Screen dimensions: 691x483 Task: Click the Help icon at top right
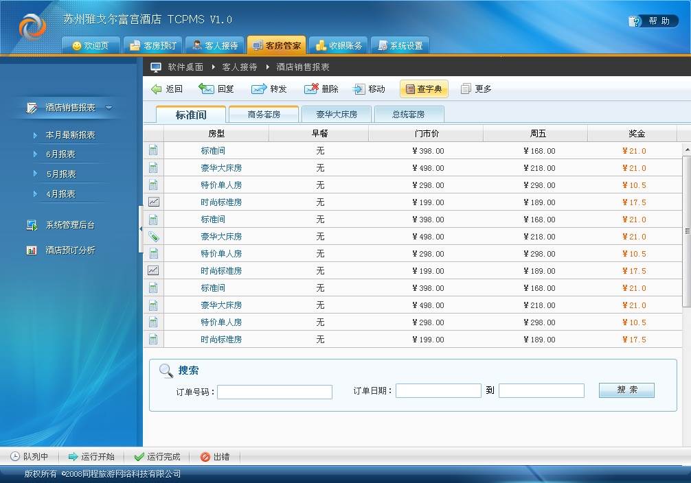coord(635,21)
